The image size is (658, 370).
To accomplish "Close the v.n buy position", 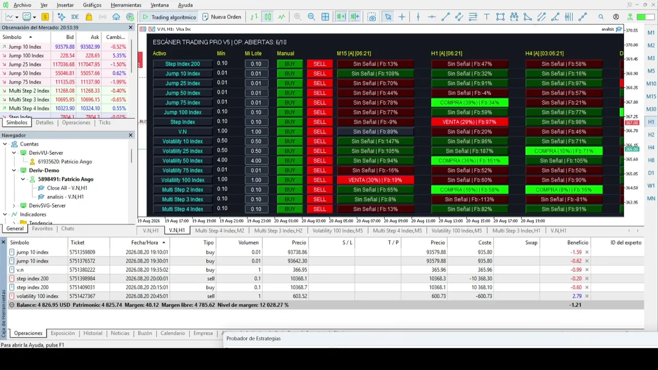I will (587, 270).
